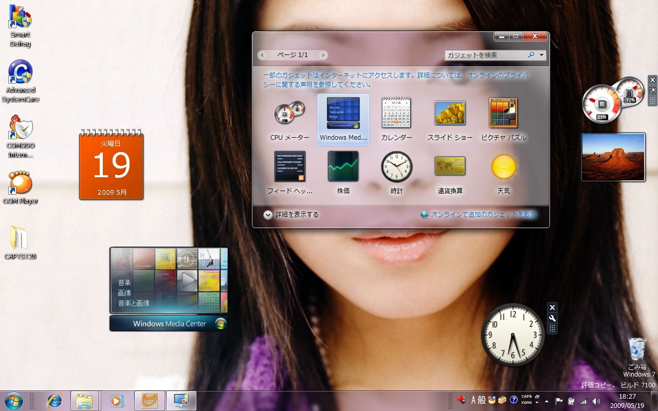
Task: Close the desktop clock gadget
Action: [x=552, y=307]
